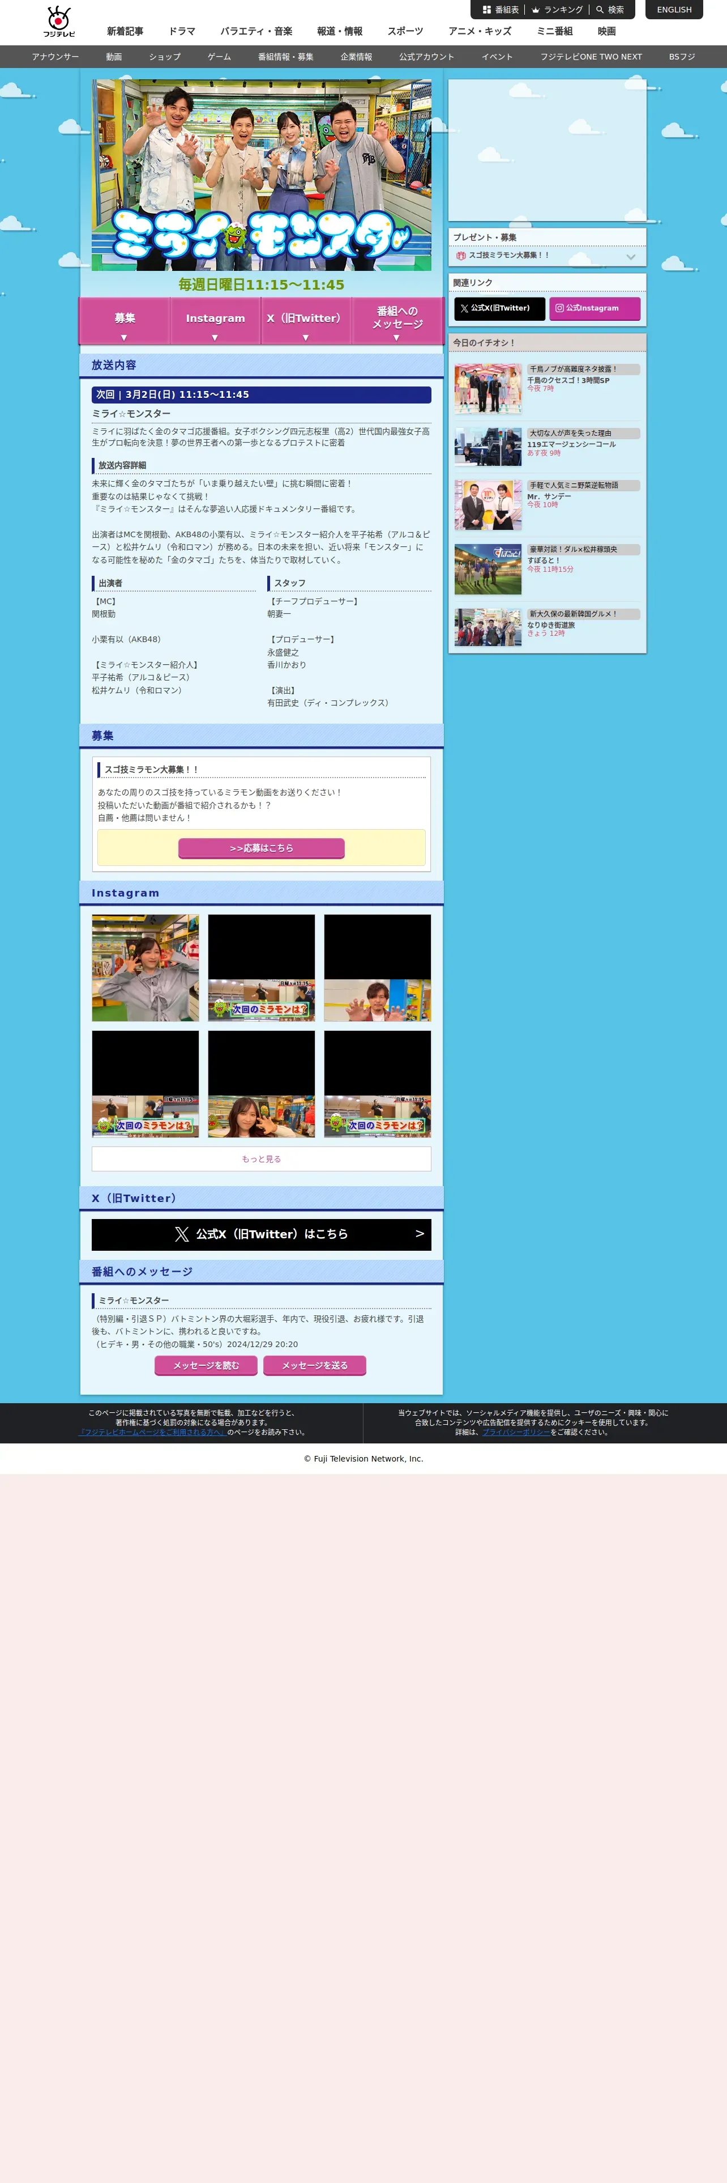Screen dimensions: 727x2183
Task: Go to 企業情報 in sub navigation
Action: [356, 57]
